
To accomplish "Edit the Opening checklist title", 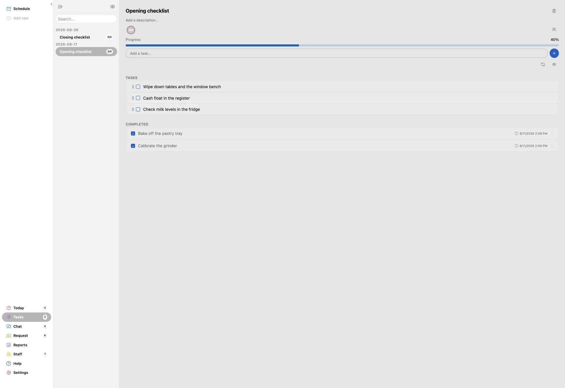I will (147, 11).
